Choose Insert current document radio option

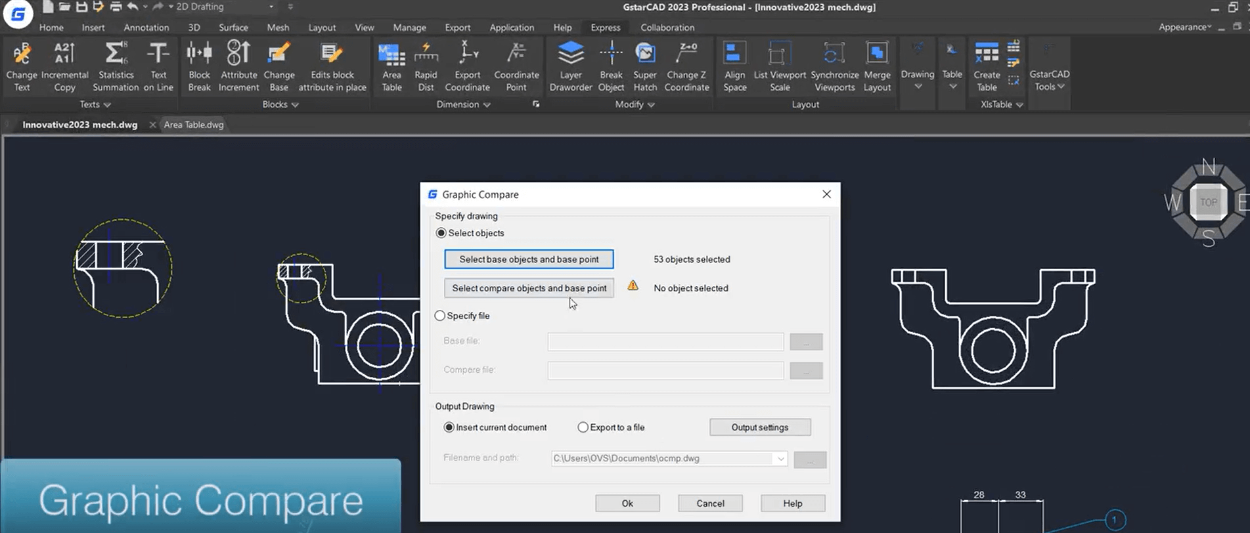[449, 427]
